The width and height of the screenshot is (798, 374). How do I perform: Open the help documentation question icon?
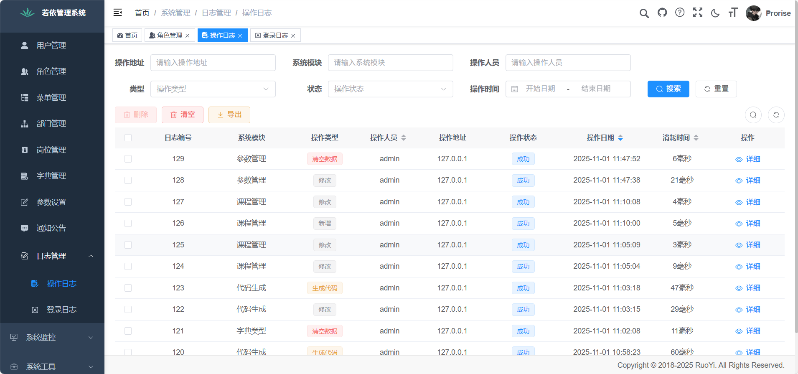[680, 13]
